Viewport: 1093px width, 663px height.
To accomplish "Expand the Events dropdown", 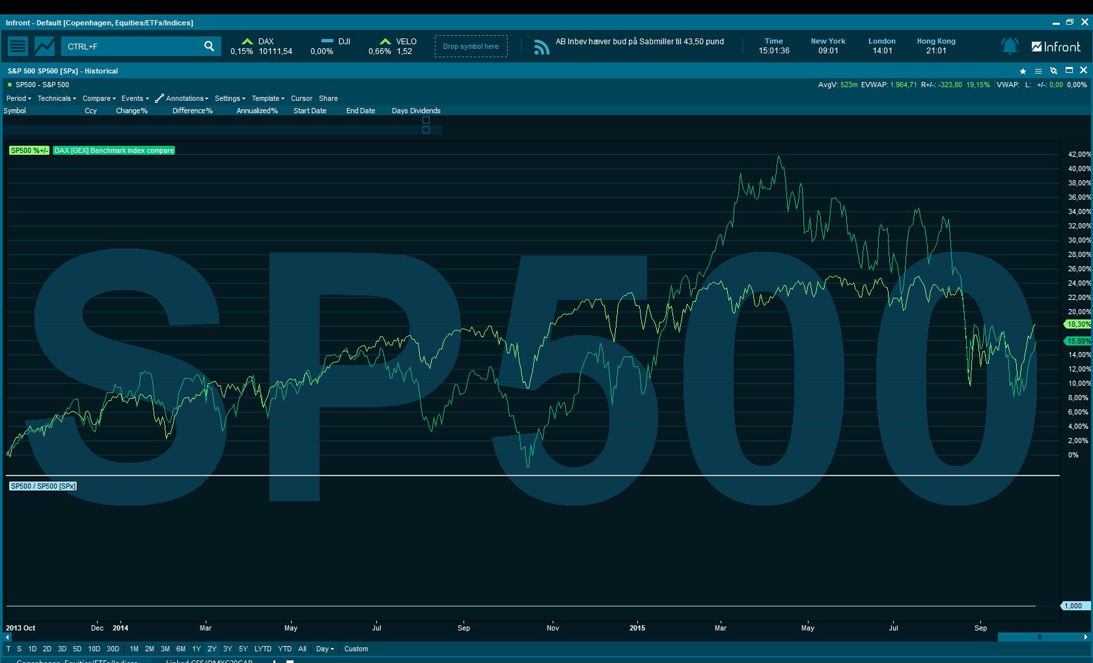I will (135, 98).
